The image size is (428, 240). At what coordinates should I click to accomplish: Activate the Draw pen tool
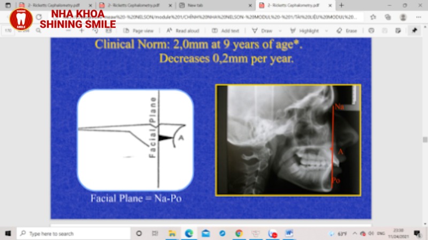coord(262,31)
